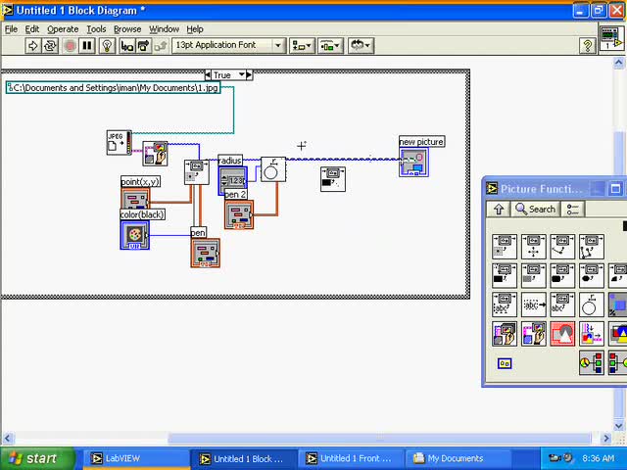Click the Abort Execution button

point(70,46)
